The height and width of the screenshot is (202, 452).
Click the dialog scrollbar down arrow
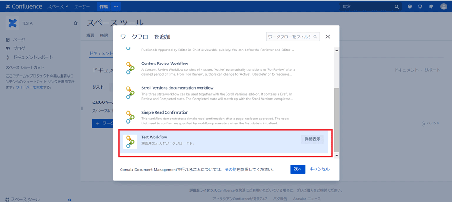(336, 156)
